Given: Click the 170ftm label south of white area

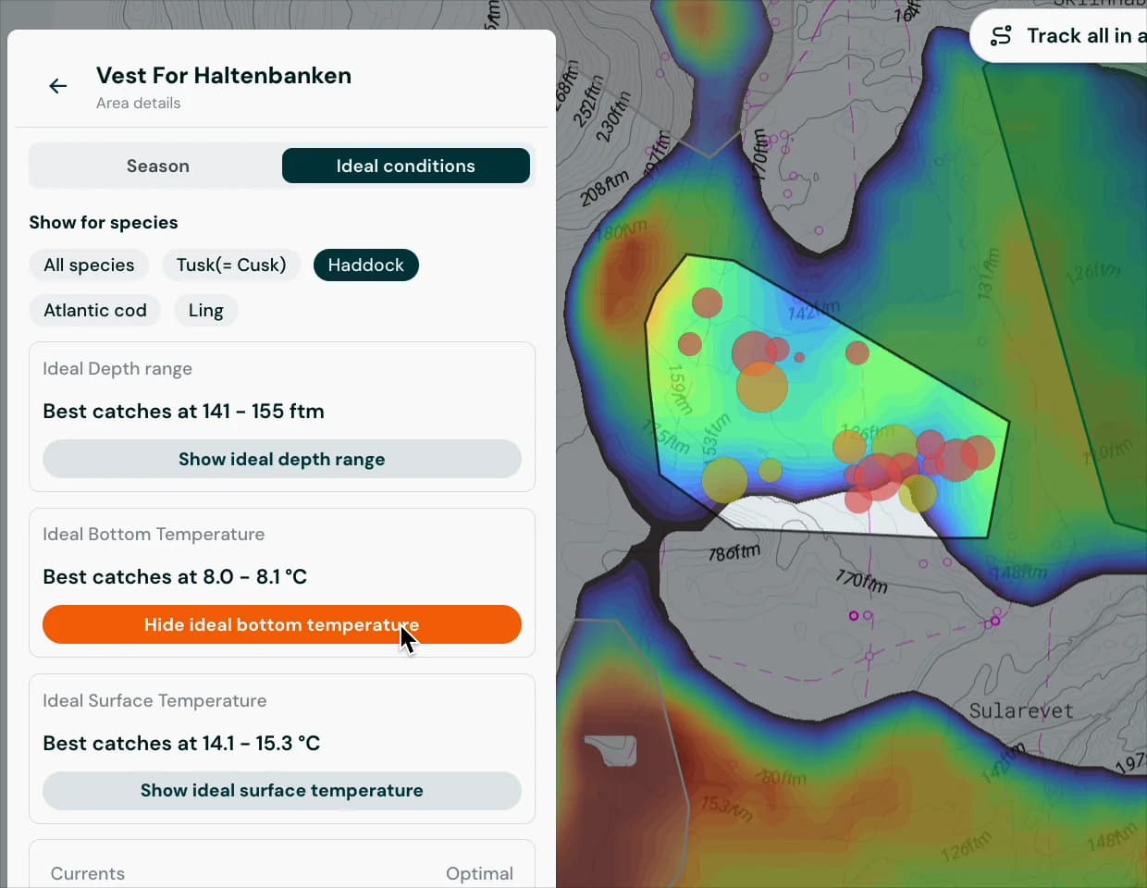Looking at the screenshot, I should tap(861, 581).
